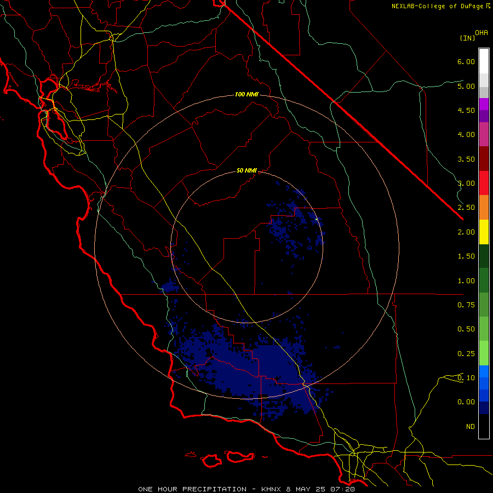The height and width of the screenshot is (493, 493).
Task: Click the OHA product label above legend
Action: coord(481,33)
